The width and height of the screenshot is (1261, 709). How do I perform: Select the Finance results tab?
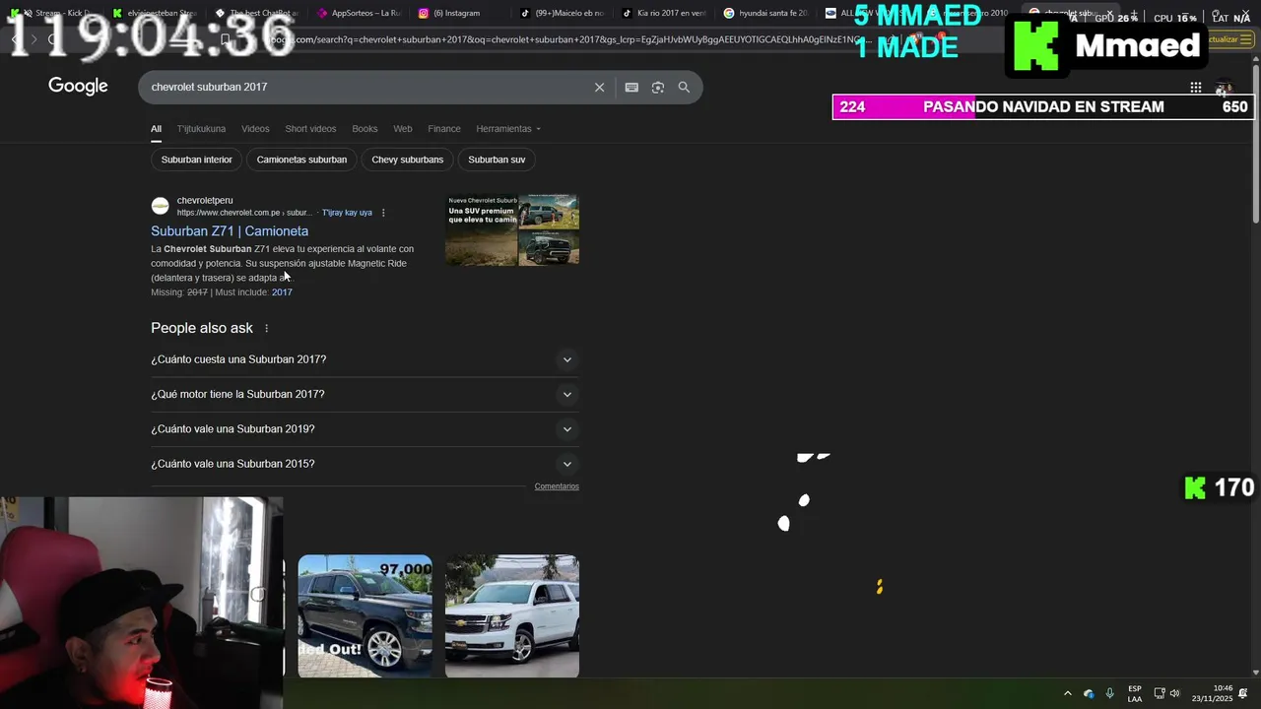[444, 129]
